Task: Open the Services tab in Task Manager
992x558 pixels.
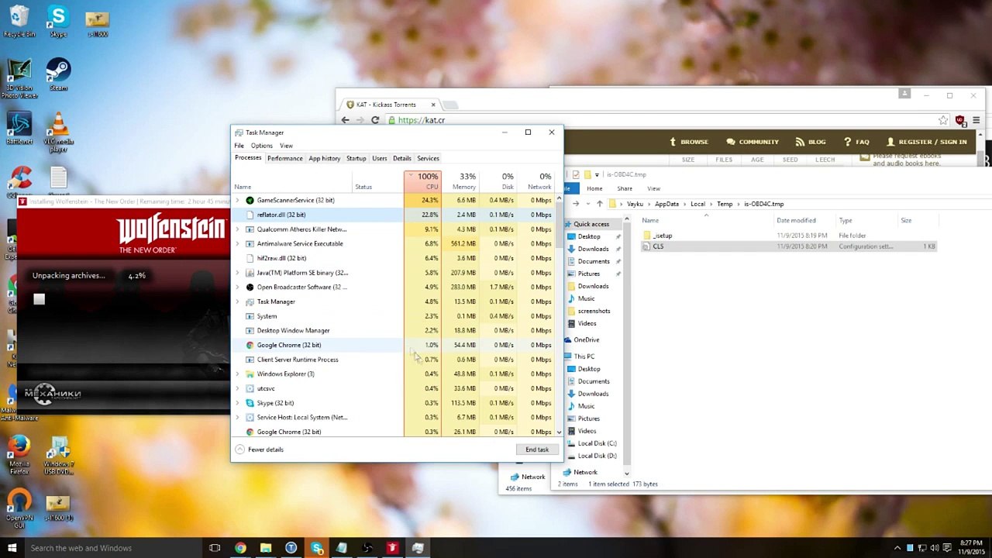Action: click(428, 158)
